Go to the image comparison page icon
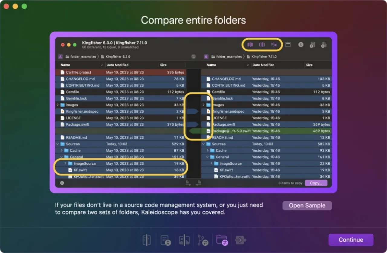Viewport: 387px width, 253px height. 184,240
